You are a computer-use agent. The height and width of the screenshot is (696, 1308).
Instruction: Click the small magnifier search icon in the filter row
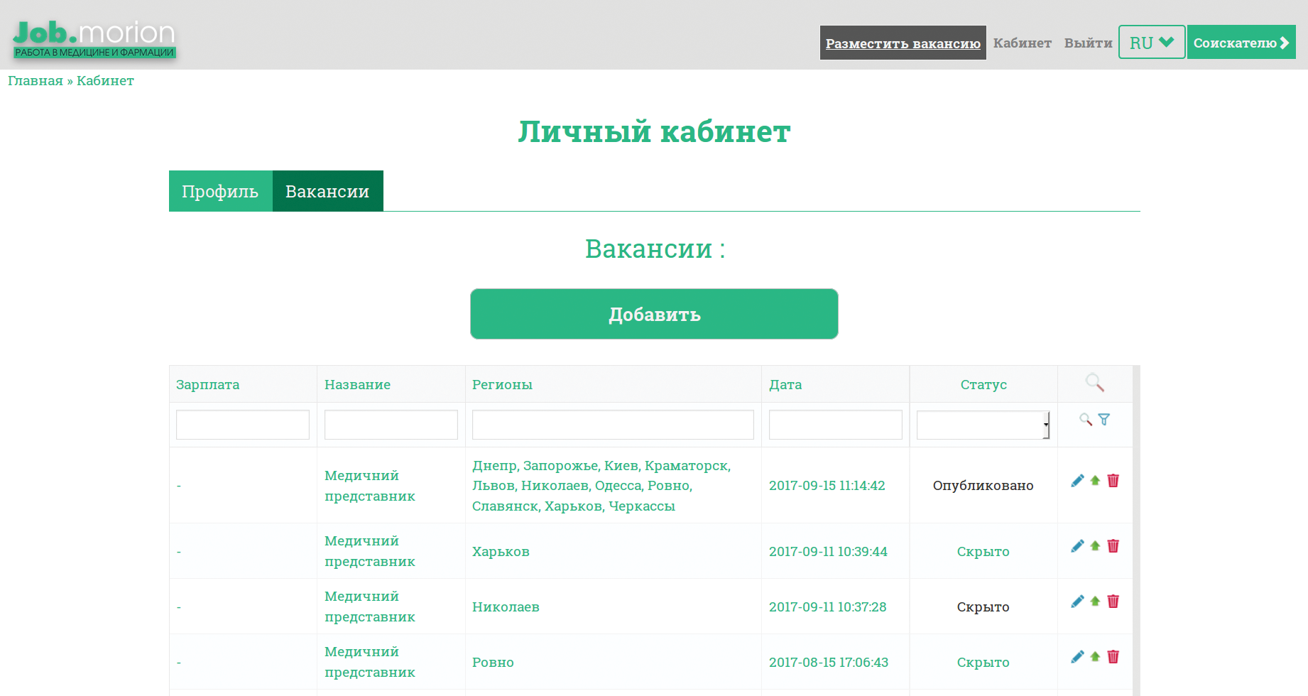1086,420
